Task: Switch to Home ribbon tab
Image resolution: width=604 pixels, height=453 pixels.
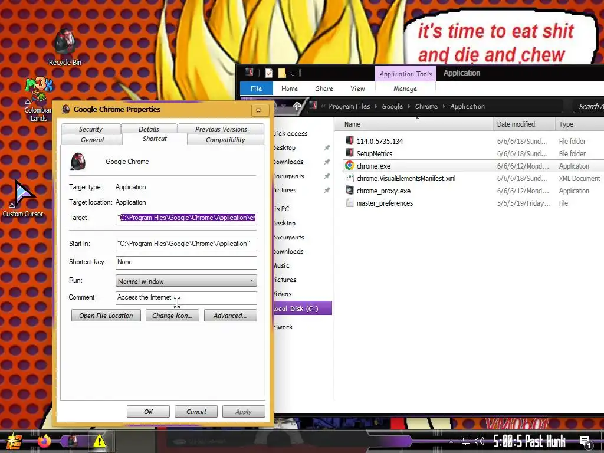Action: tap(289, 88)
